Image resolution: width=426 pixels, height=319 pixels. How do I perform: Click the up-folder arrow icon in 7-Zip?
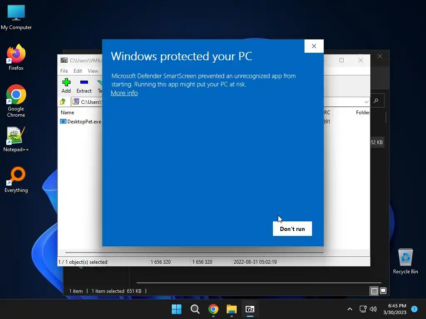click(63, 102)
